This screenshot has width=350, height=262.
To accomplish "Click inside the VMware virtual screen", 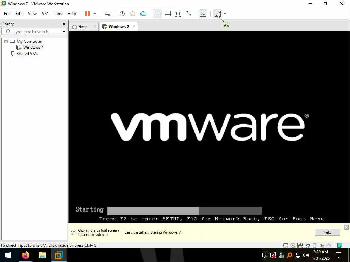I will (209, 127).
